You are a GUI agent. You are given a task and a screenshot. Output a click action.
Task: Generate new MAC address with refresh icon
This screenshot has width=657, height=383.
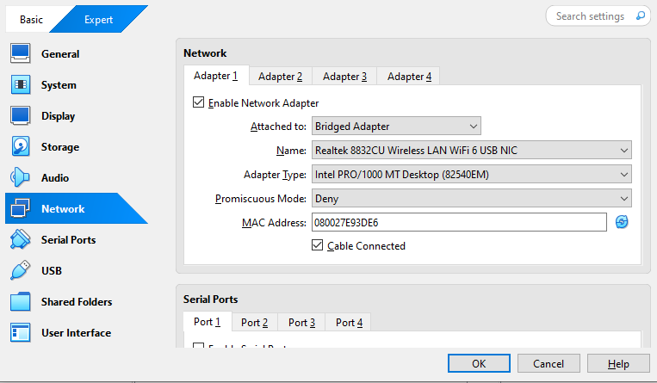coord(622,222)
